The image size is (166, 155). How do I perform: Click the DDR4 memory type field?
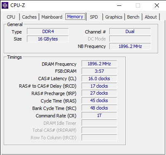tap(48, 31)
